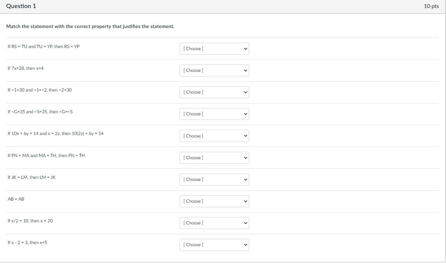Open dropdown for 'If x/2 = 10, then x = 20'
The width and height of the screenshot is (446, 263).
[214, 223]
